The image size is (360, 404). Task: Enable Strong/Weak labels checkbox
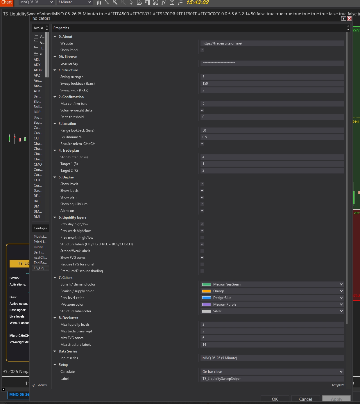[202, 251]
